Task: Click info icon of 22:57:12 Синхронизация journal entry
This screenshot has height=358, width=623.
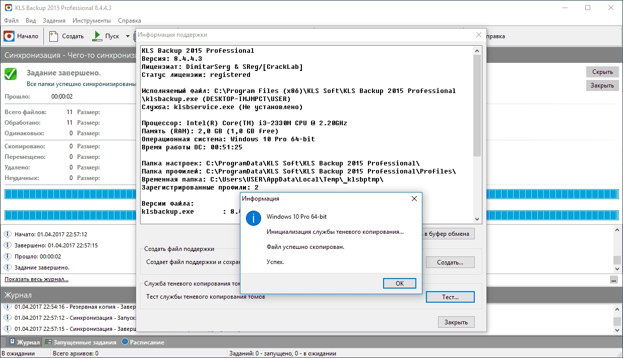Action: coord(8,318)
